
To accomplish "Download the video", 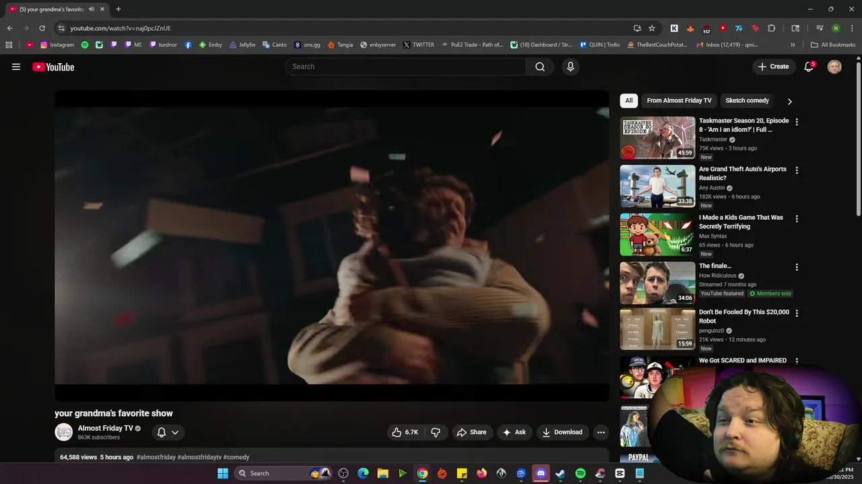I will [562, 432].
